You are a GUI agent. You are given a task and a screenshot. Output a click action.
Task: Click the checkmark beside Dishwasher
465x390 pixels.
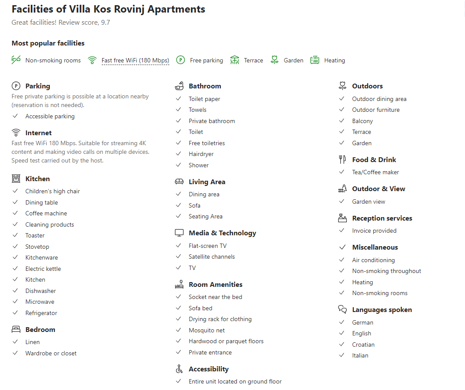click(15, 291)
